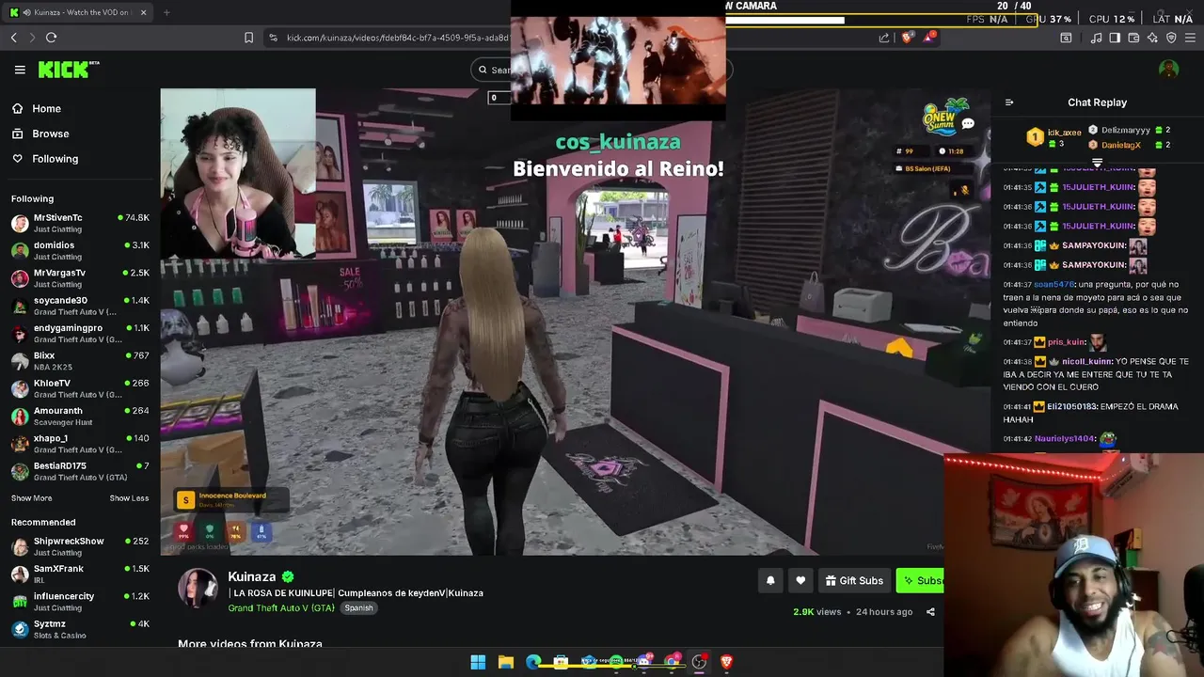Open the Kick hamburger sidebar menu
The height and width of the screenshot is (677, 1204).
coord(20,70)
